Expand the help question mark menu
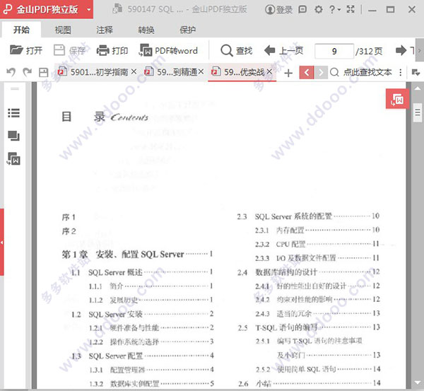The height and width of the screenshot is (391, 424). 335,10
